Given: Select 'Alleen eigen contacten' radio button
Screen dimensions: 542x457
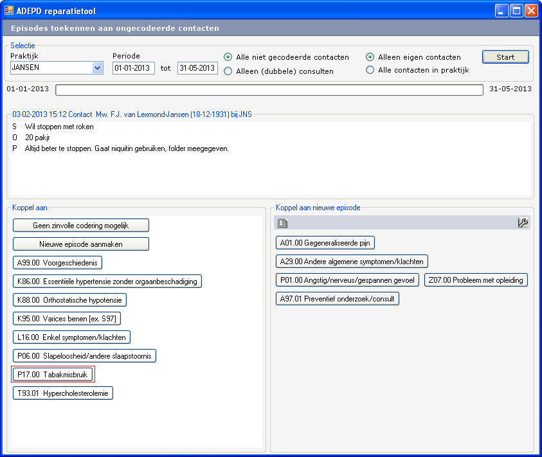Looking at the screenshot, I should (x=370, y=57).
